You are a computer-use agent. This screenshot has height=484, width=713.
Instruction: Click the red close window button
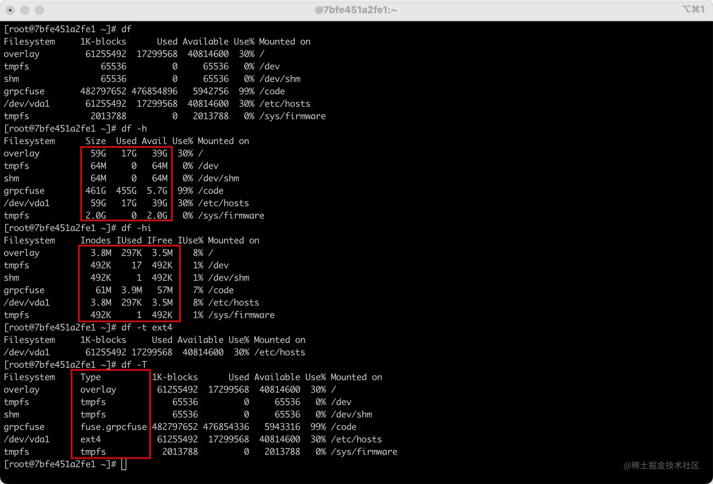click(10, 10)
